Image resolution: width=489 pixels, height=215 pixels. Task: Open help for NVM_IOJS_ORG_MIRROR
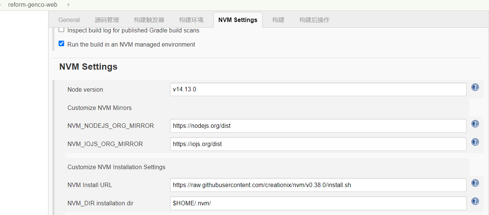[475, 142]
